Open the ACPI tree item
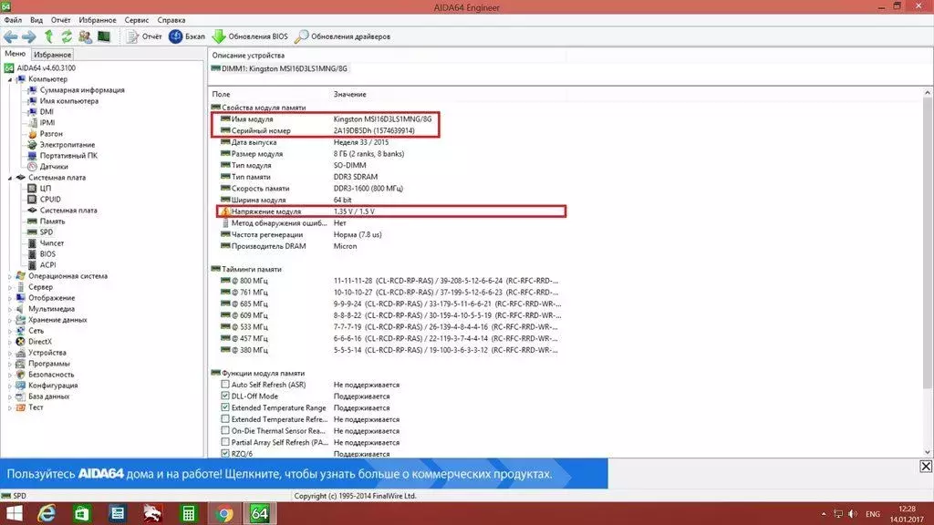This screenshot has width=934, height=525. pos(47,265)
